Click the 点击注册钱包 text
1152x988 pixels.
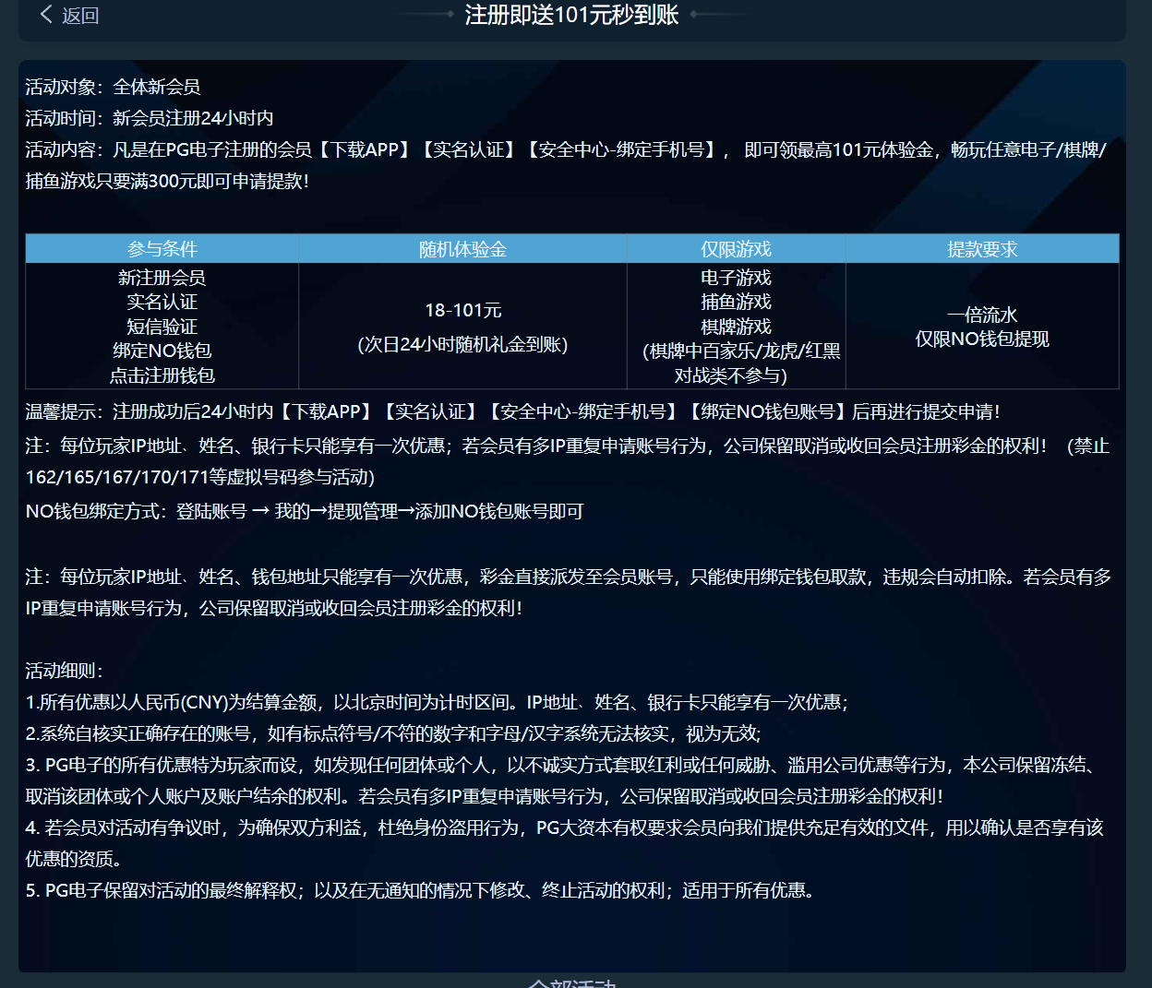point(162,375)
